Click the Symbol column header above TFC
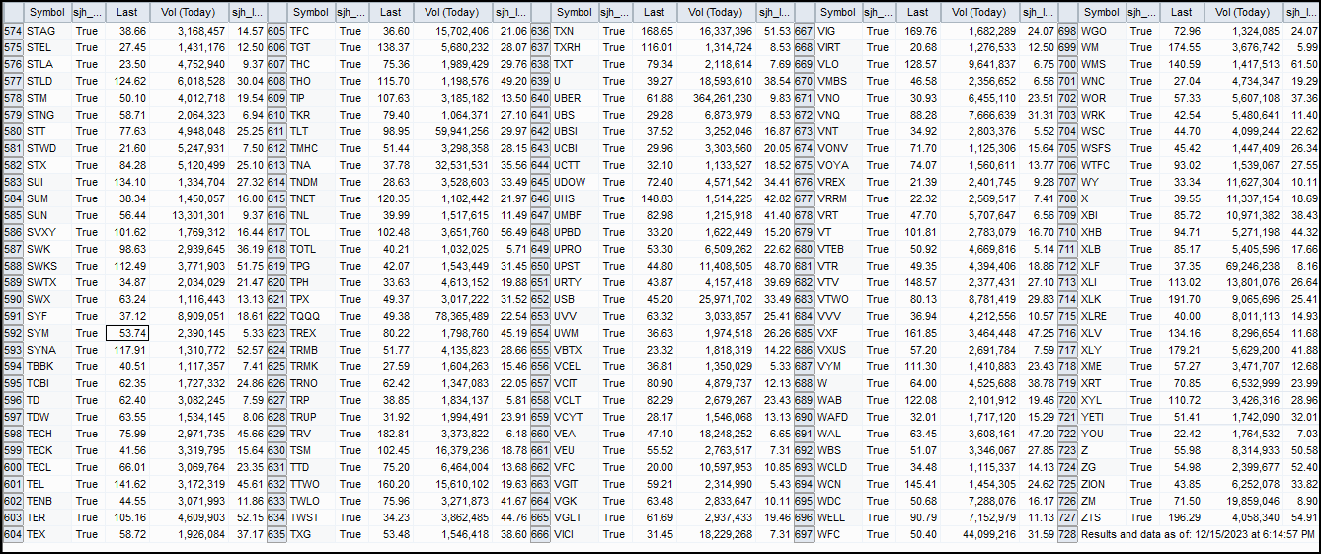This screenshot has width=1321, height=554. (x=310, y=12)
